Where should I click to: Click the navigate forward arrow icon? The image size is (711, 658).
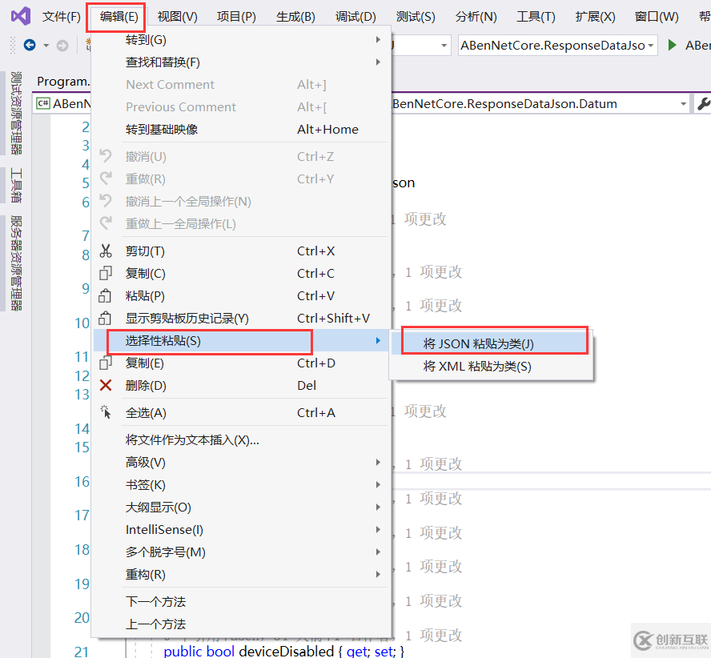[62, 46]
